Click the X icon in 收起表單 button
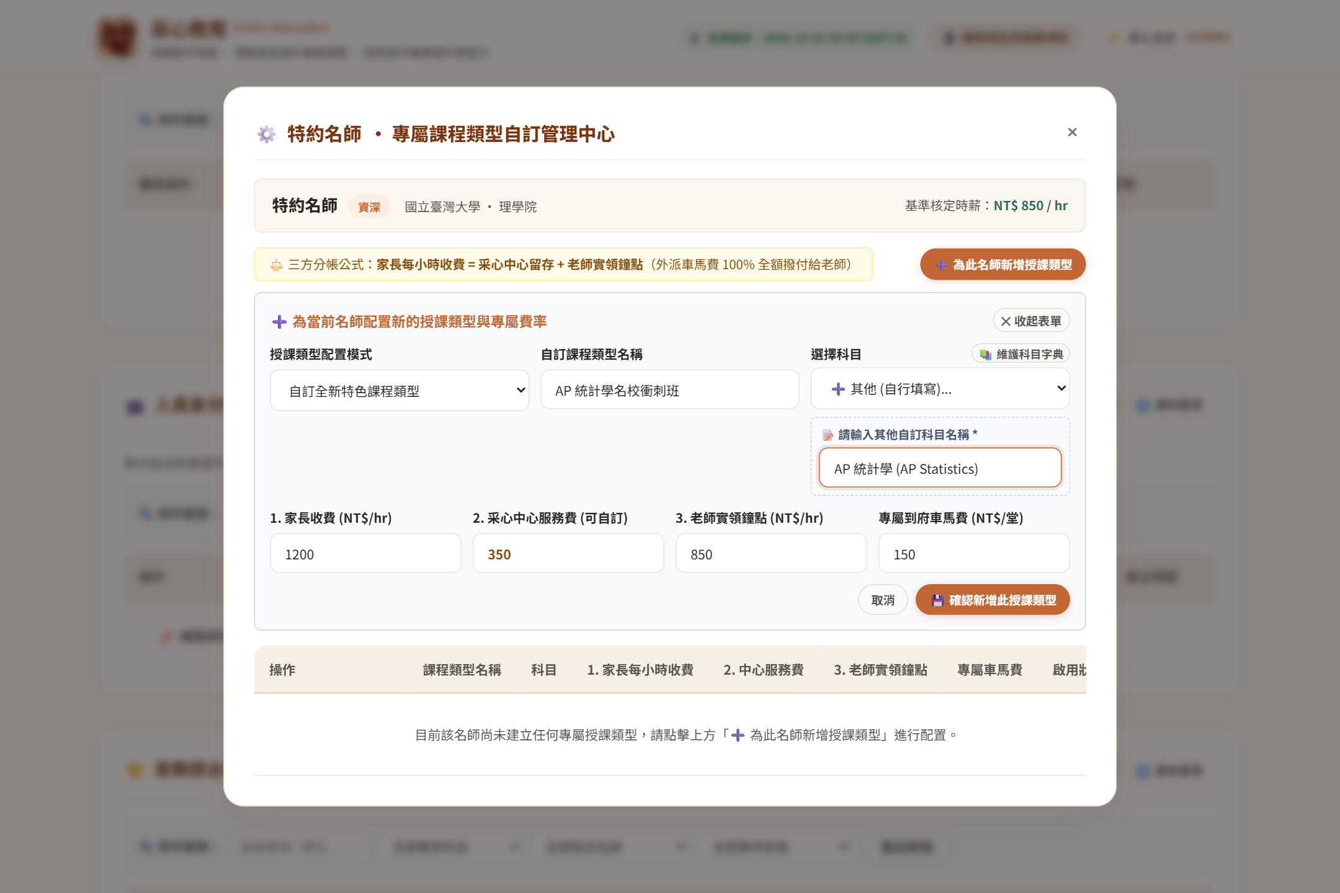 [1006, 321]
